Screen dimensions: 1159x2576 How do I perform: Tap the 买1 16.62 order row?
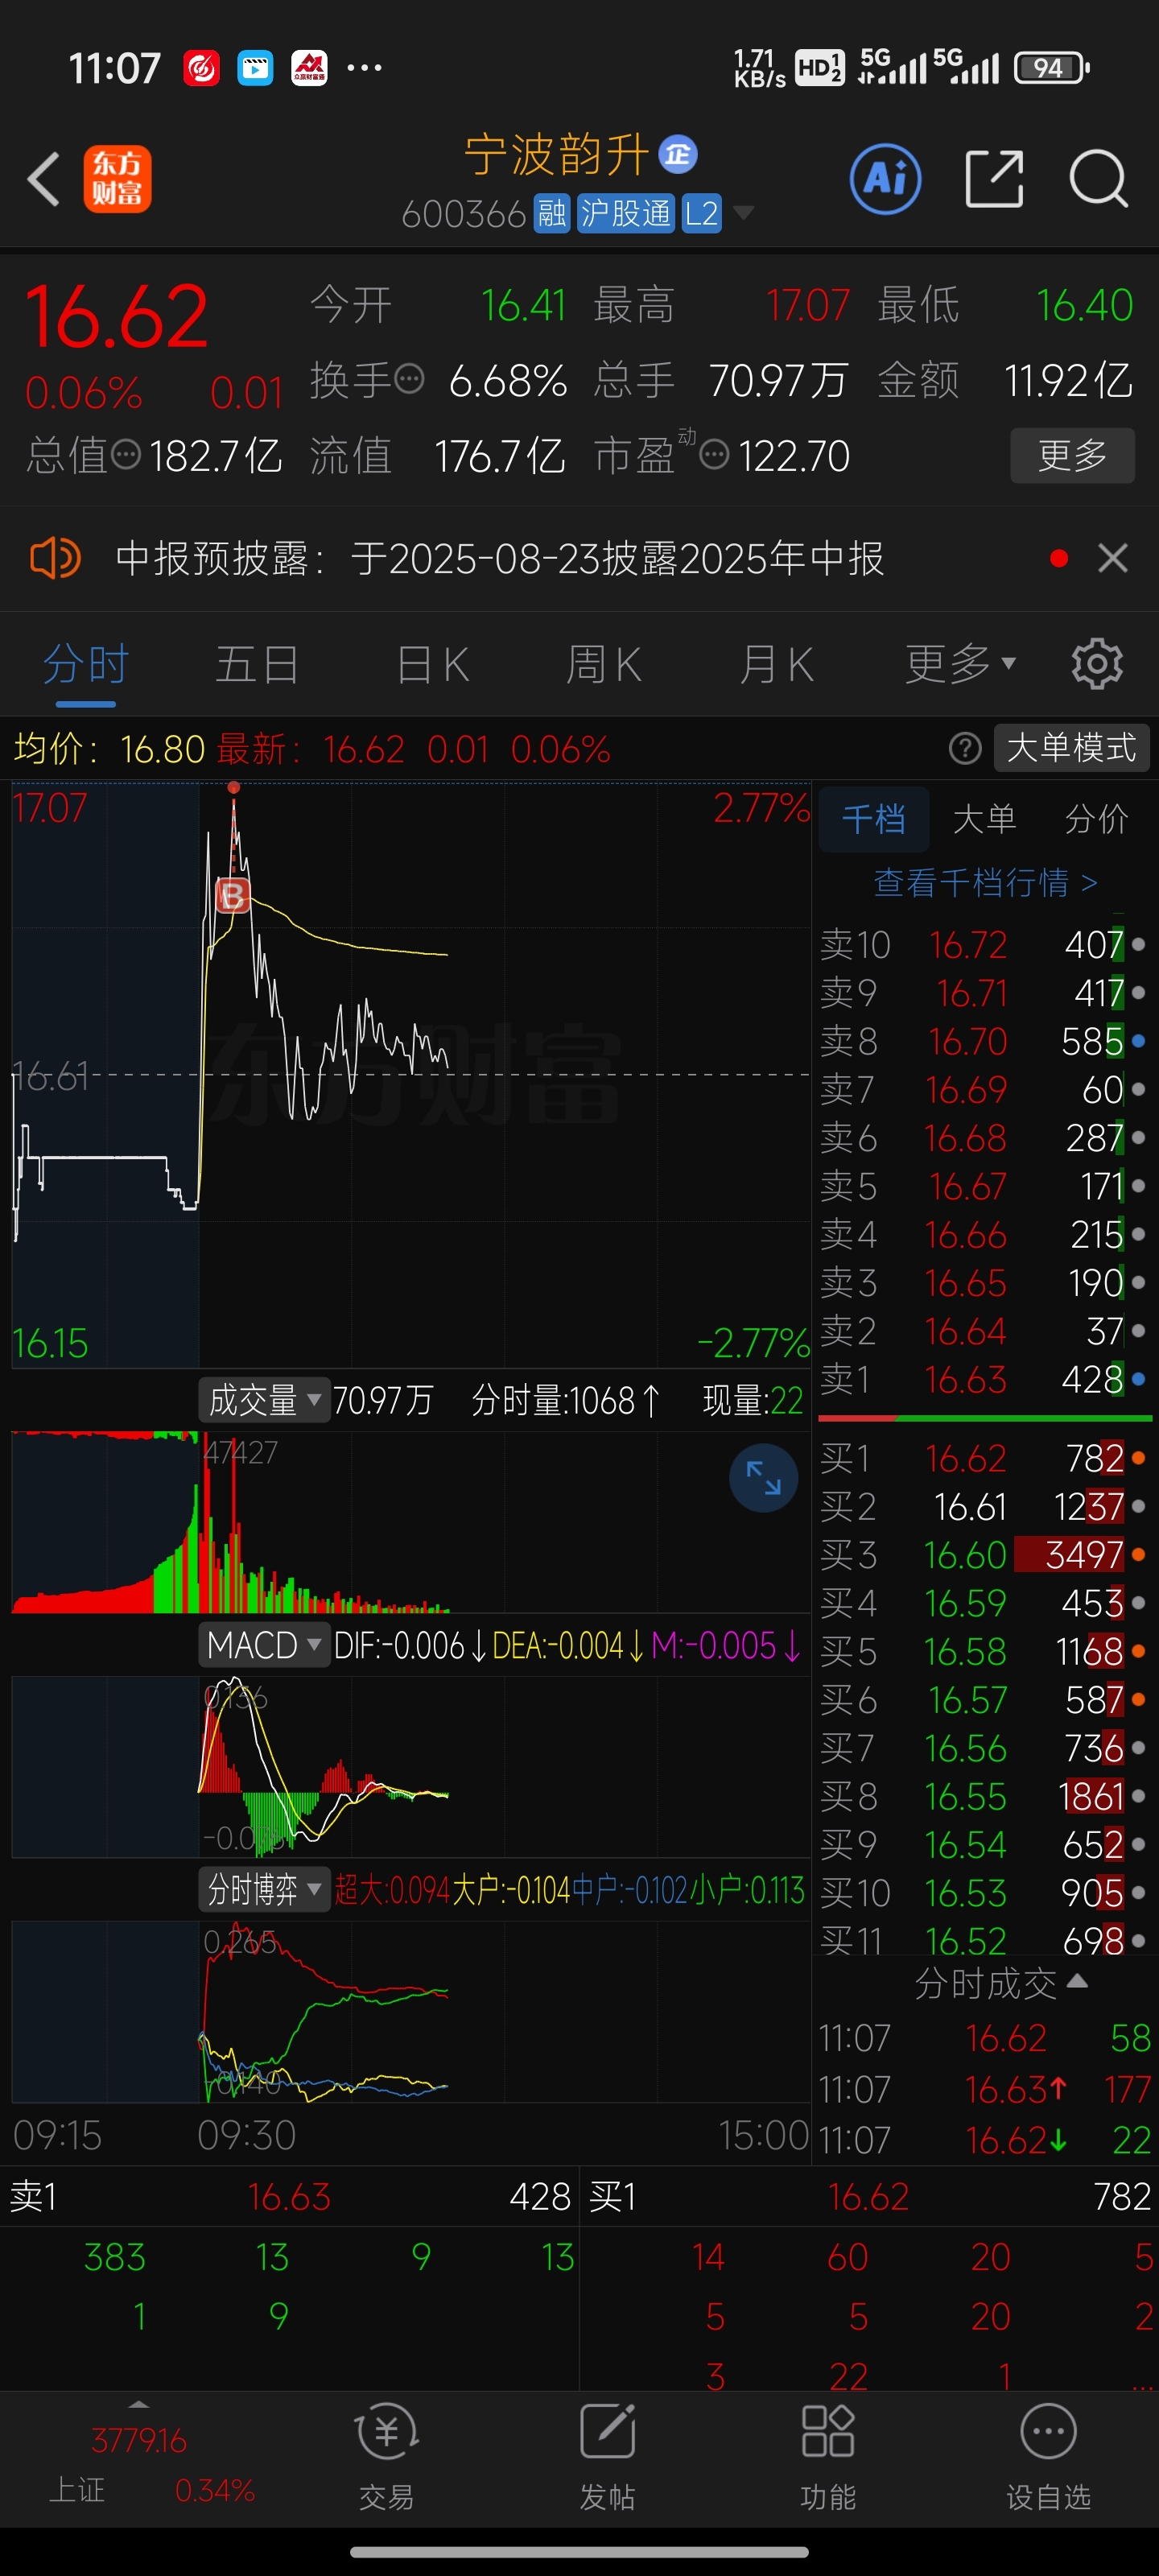tap(985, 1459)
